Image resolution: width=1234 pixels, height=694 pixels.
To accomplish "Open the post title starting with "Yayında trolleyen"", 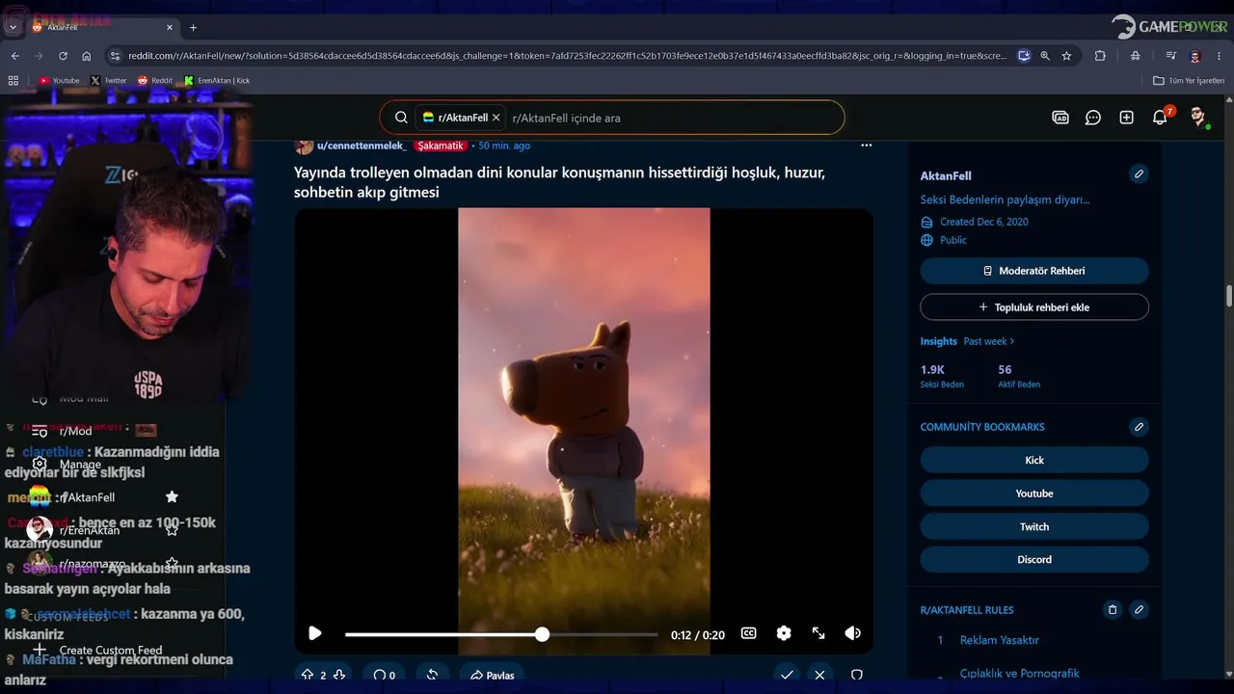I will tap(559, 182).
